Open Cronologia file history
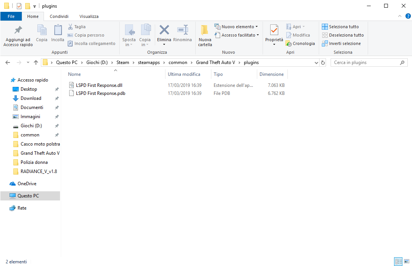The width and height of the screenshot is (412, 266). click(300, 43)
